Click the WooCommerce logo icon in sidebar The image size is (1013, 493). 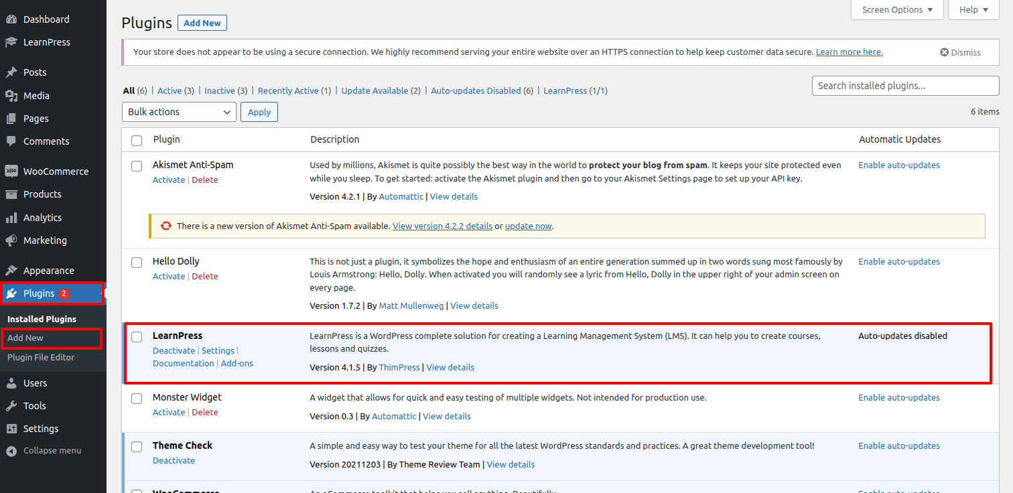[11, 171]
